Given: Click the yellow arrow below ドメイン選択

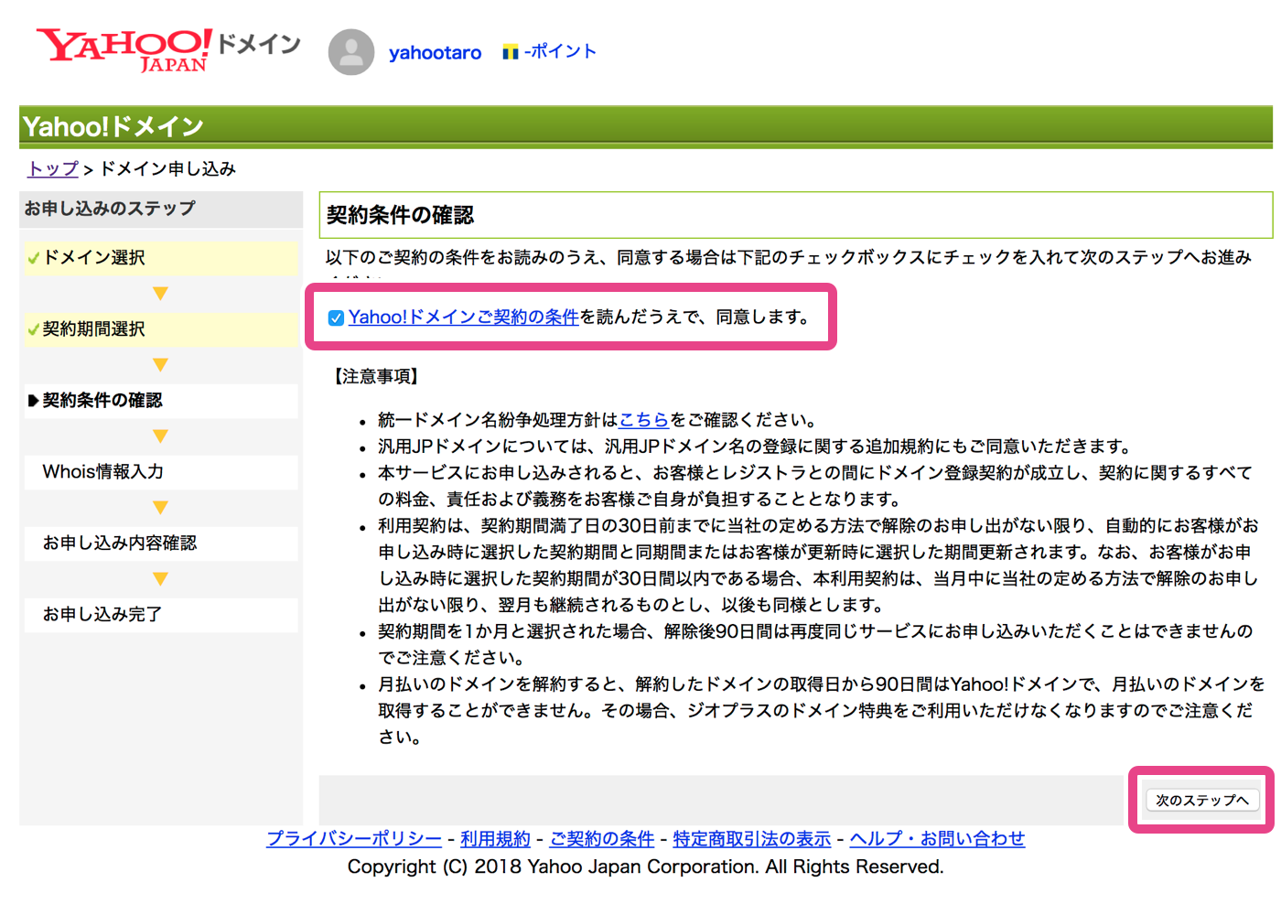Looking at the screenshot, I should 160,294.
